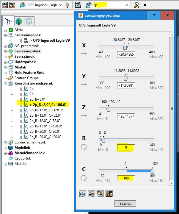Expand the NC-programok node
The height and width of the screenshot is (214, 179).
[5, 46]
